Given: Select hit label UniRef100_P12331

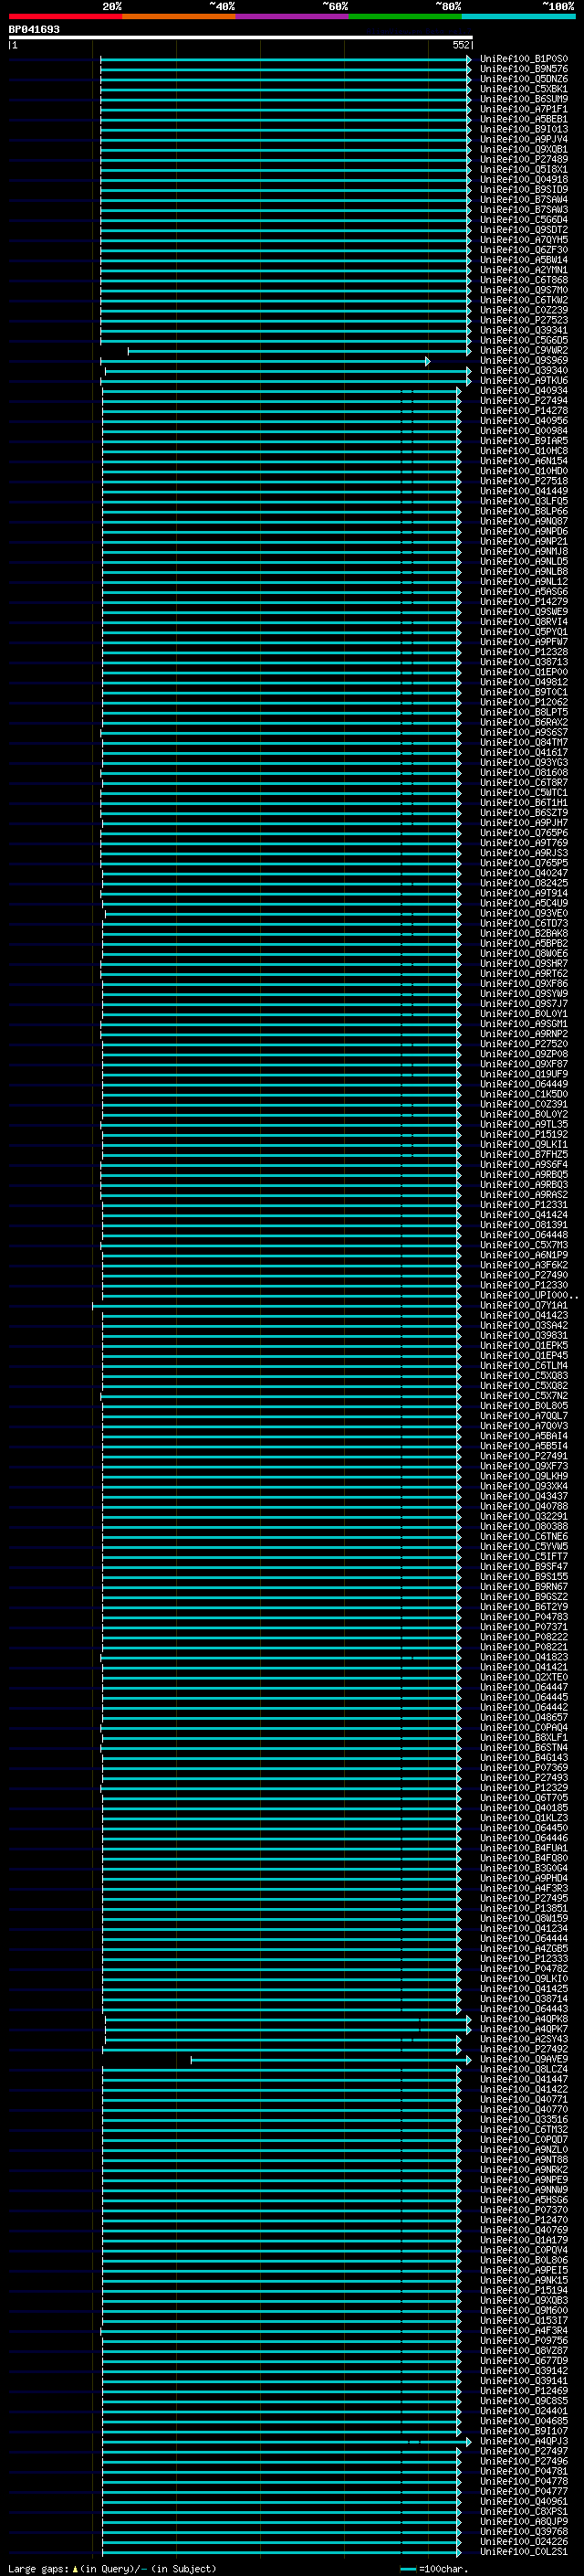Looking at the screenshot, I should [x=524, y=1205].
